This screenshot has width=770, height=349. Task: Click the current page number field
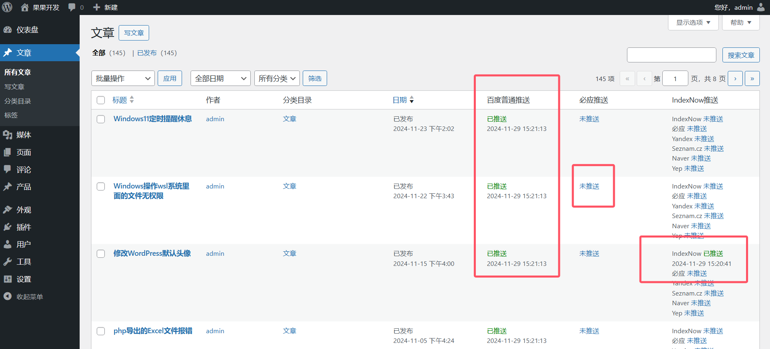tap(675, 79)
